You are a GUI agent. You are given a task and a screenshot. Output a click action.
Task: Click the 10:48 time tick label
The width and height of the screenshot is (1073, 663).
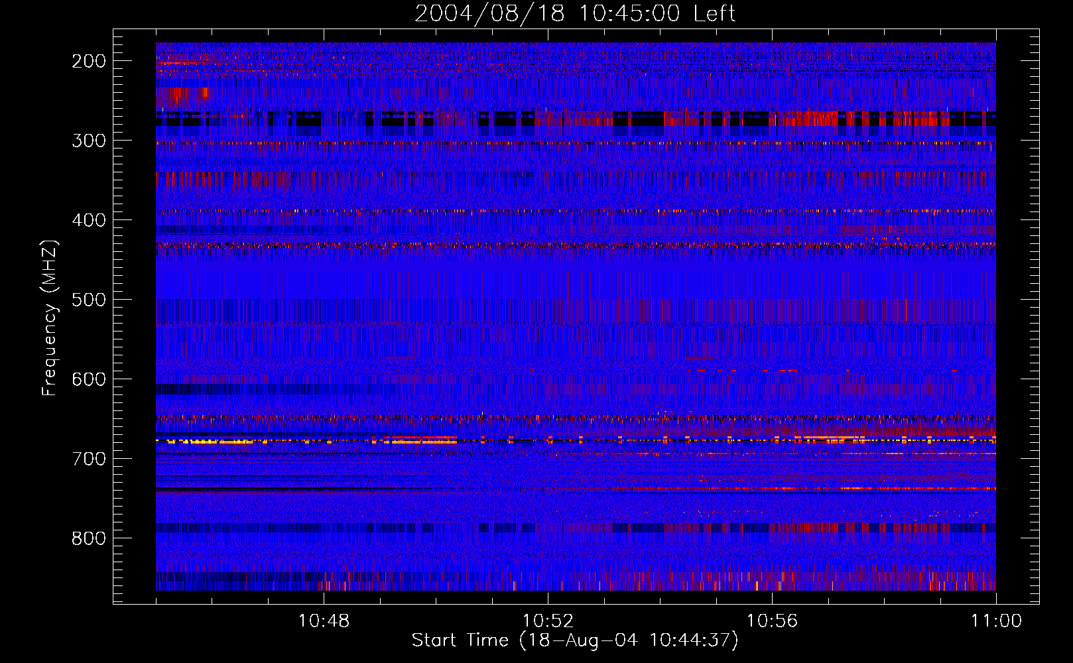[324, 621]
